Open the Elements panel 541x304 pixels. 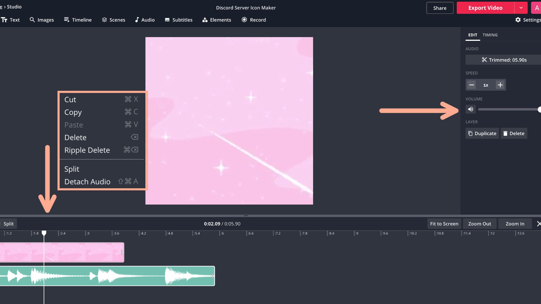coord(217,20)
